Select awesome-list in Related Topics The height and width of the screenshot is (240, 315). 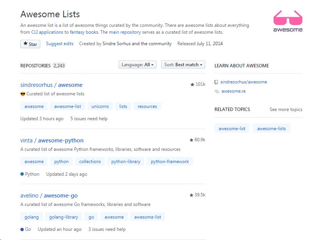coord(232,129)
